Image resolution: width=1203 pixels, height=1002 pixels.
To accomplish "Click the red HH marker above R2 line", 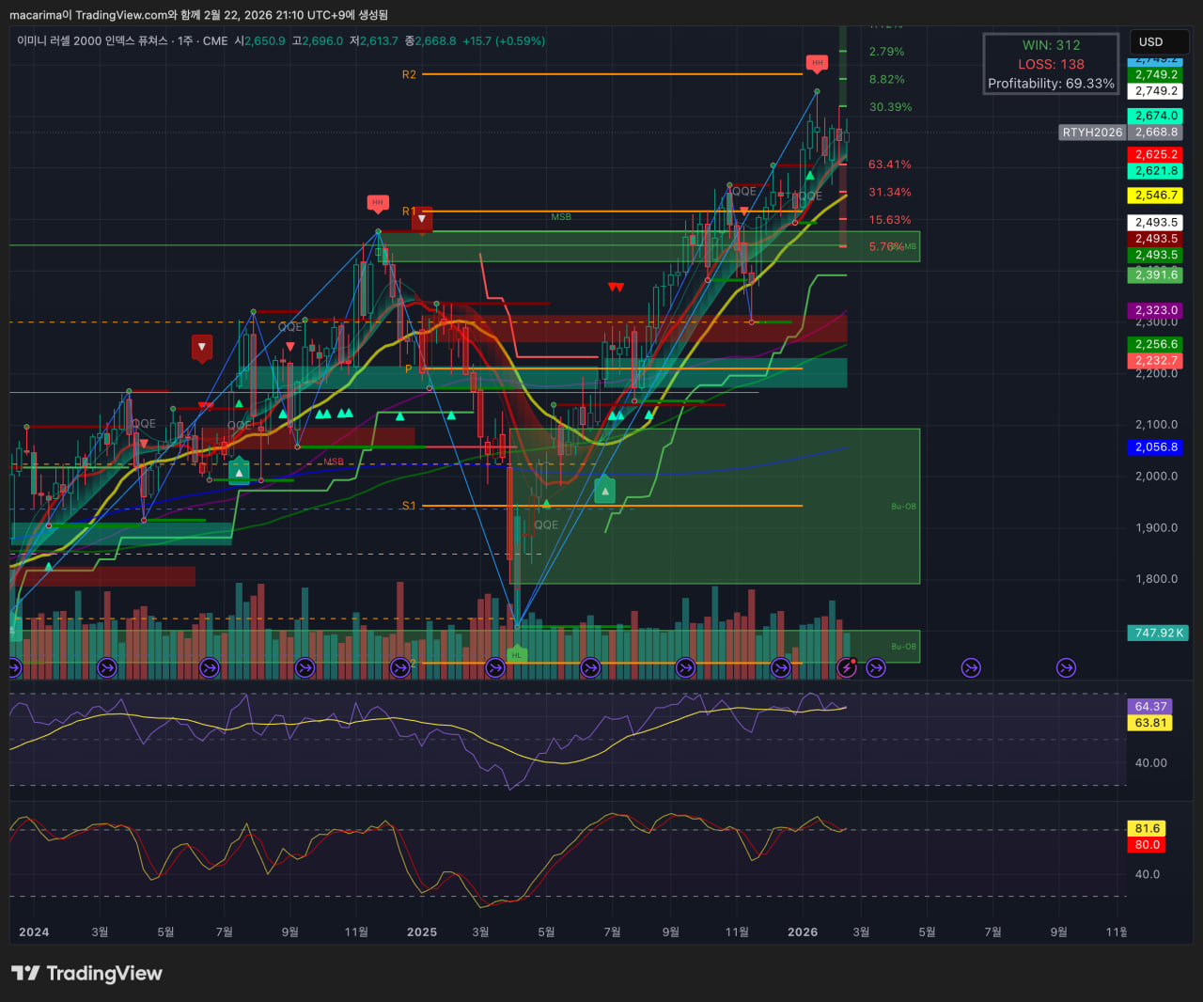I will tap(817, 63).
